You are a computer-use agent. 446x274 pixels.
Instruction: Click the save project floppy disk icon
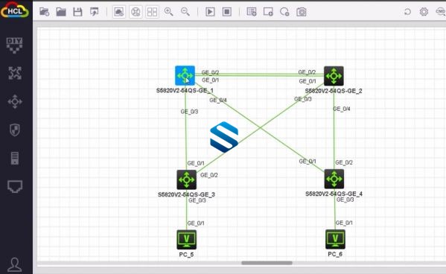(x=77, y=12)
